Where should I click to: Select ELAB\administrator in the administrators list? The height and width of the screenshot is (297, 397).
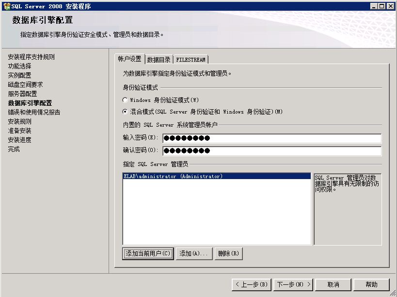(173, 177)
